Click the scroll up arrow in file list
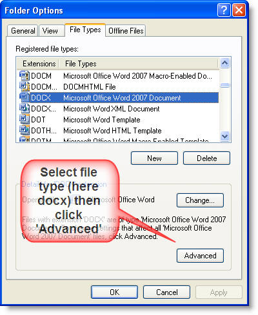This screenshot has height=315, width=258. click(x=225, y=63)
